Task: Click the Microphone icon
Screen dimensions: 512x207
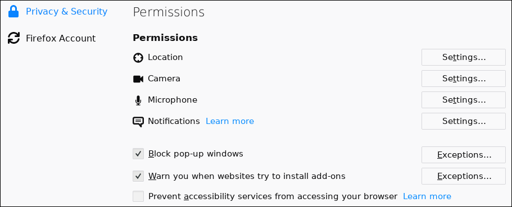Action: pyautogui.click(x=138, y=100)
